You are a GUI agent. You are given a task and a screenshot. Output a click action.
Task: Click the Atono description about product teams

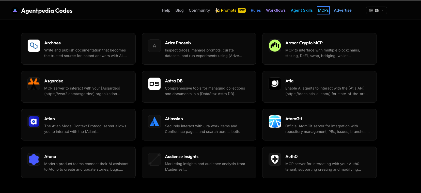86,167
